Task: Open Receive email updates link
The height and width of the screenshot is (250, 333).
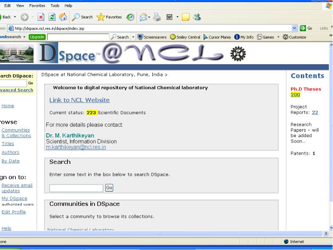Action: (17, 188)
